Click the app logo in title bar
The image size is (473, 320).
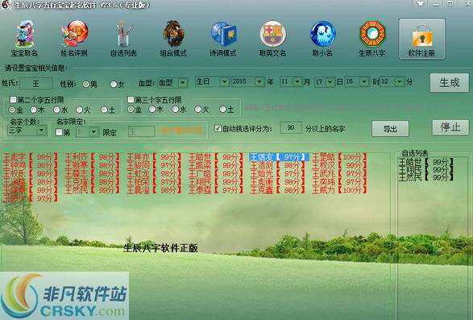[x=6, y=5]
